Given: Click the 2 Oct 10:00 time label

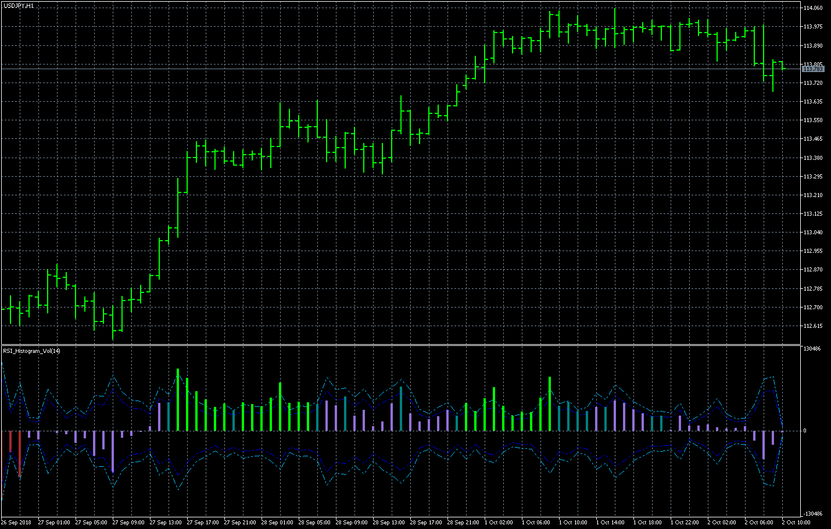Looking at the screenshot, I should [x=796, y=523].
